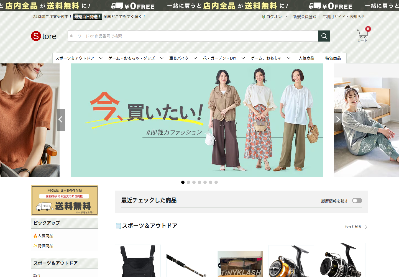Click the 最近チェックした商品 heading

[x=149, y=200]
